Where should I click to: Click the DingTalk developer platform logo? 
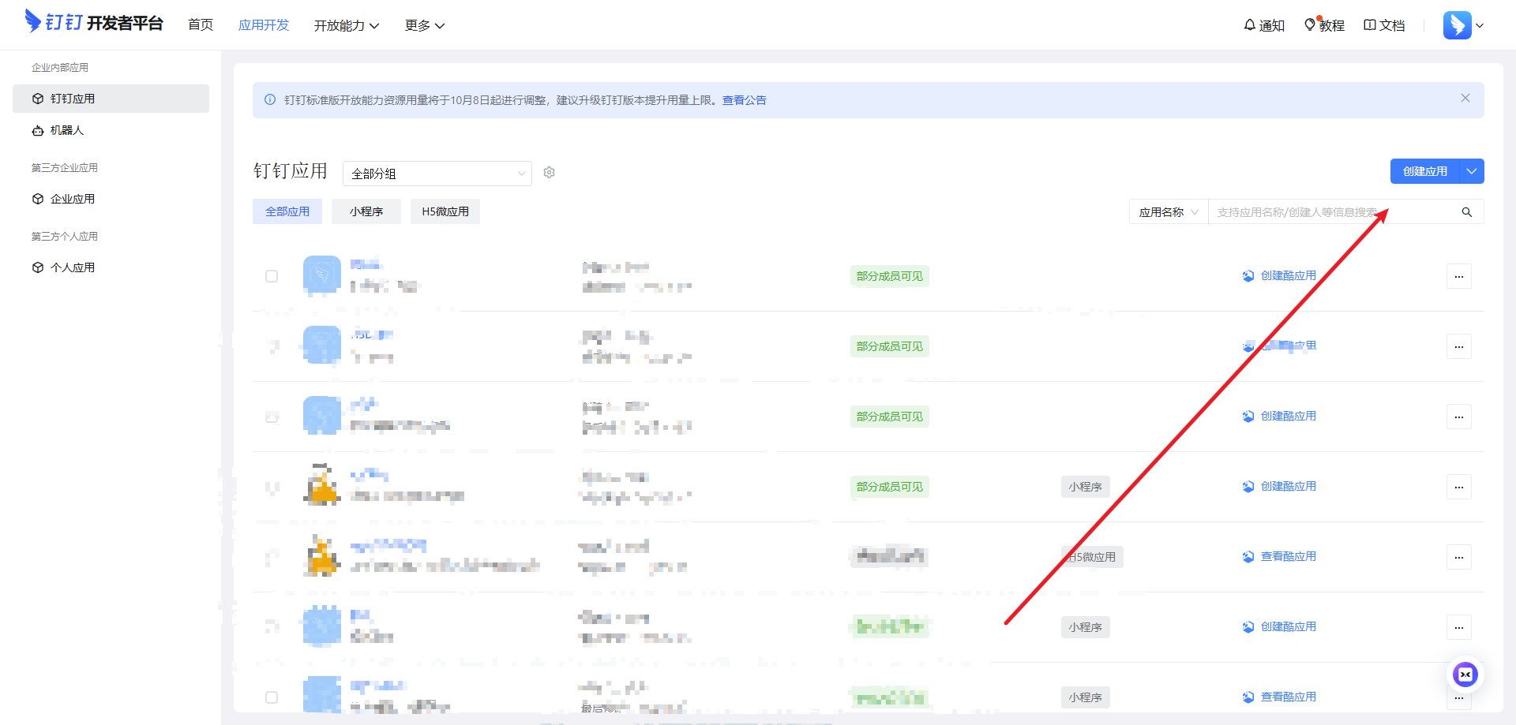(x=94, y=23)
